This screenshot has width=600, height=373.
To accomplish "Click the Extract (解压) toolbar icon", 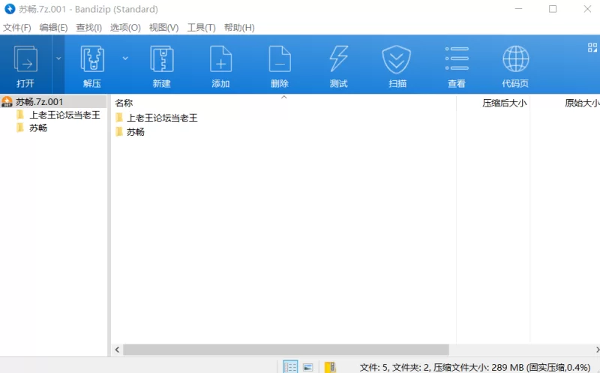I will 92,59.
